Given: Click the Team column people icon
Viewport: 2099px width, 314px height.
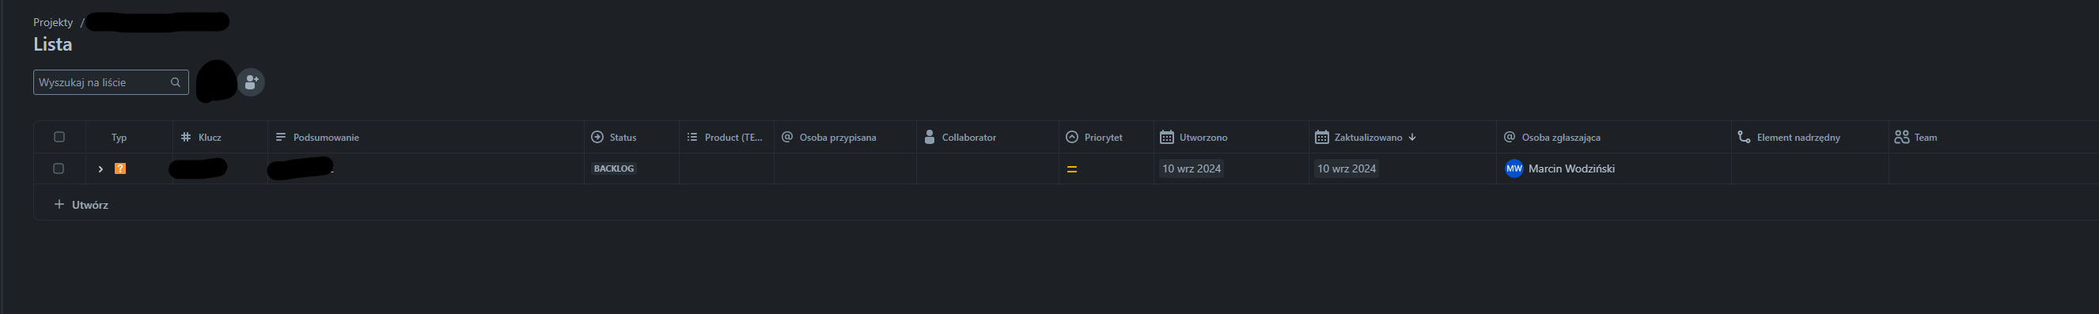Looking at the screenshot, I should click(x=1902, y=137).
